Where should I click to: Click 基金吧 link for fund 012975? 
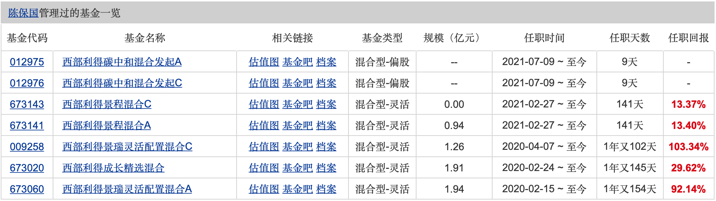298,62
